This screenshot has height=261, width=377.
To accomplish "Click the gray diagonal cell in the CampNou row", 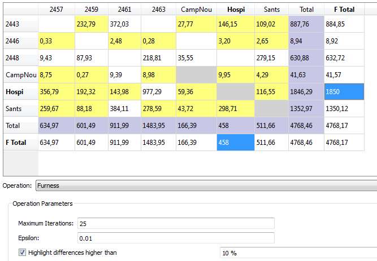I will (x=195, y=74).
